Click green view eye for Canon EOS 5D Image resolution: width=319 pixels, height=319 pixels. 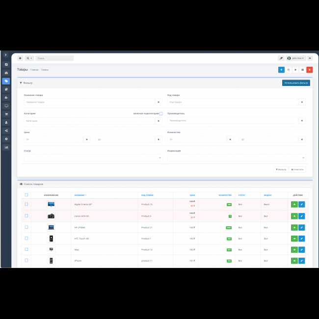point(294,216)
